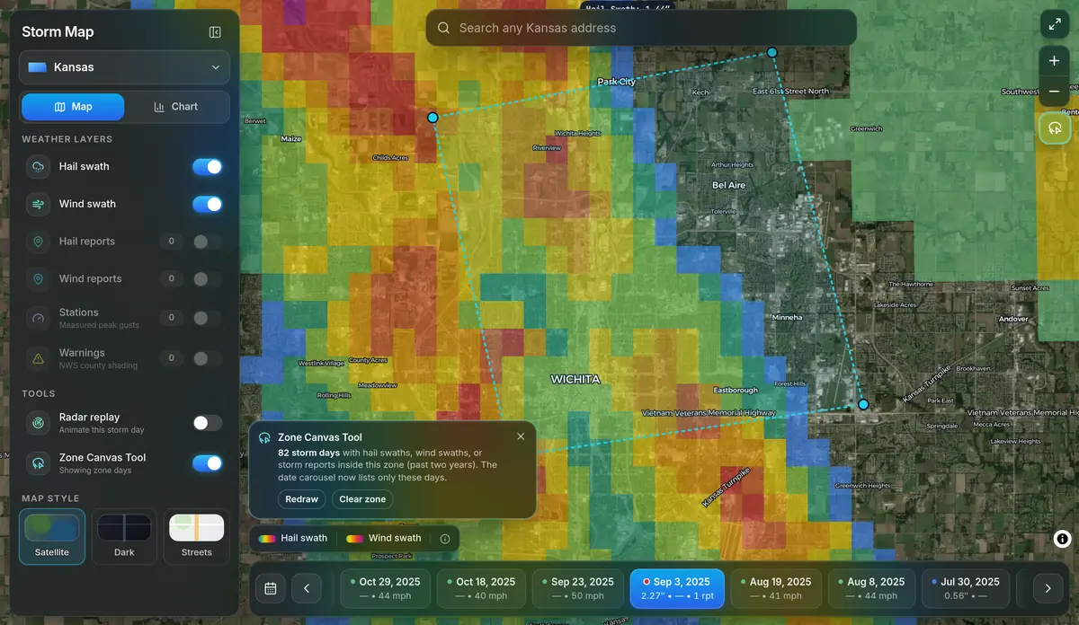
Task: Select the Aug 8, 2025 storm day
Action: point(872,588)
